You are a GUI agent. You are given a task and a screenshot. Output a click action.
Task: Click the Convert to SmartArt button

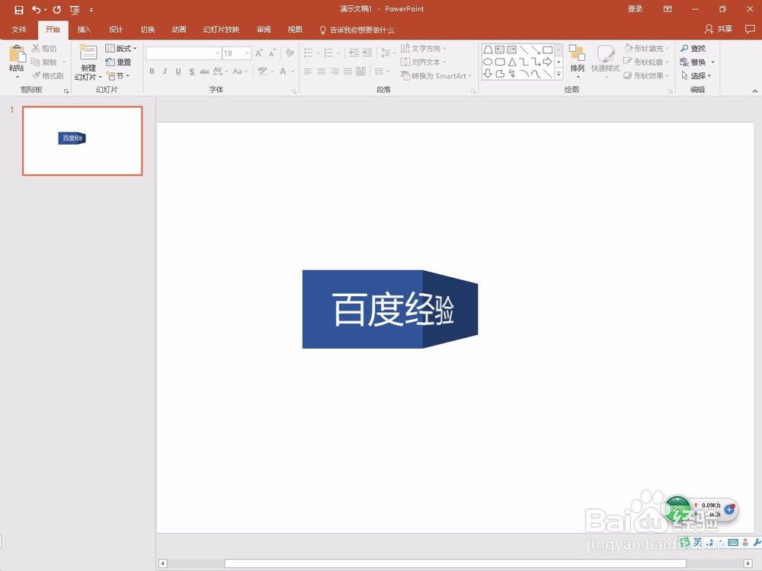pyautogui.click(x=436, y=75)
